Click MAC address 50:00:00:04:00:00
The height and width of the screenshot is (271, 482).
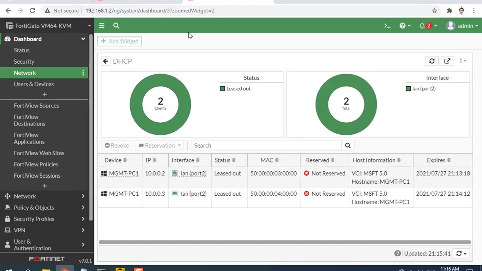(x=273, y=194)
